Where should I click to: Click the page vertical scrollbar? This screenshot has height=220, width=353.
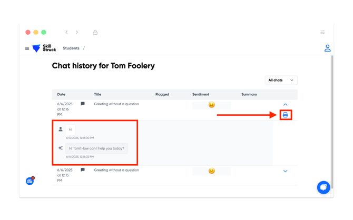(332, 122)
